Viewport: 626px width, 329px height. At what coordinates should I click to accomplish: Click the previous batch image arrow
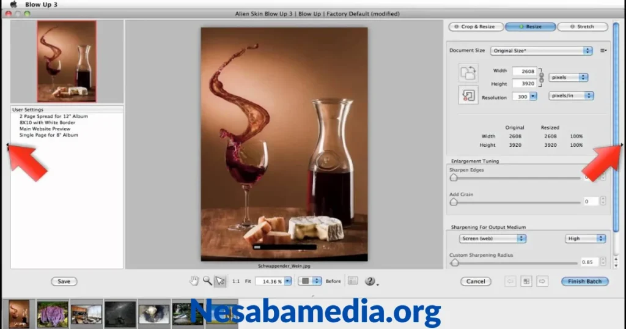coord(510,281)
